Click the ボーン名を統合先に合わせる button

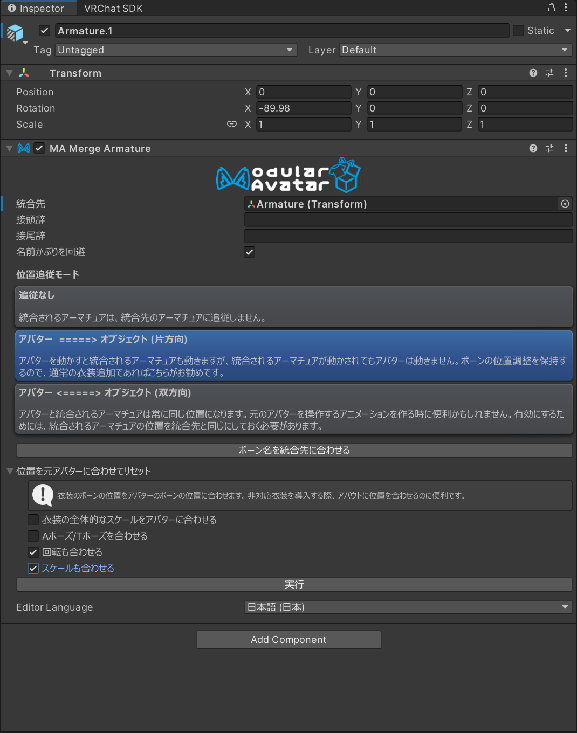pos(294,450)
